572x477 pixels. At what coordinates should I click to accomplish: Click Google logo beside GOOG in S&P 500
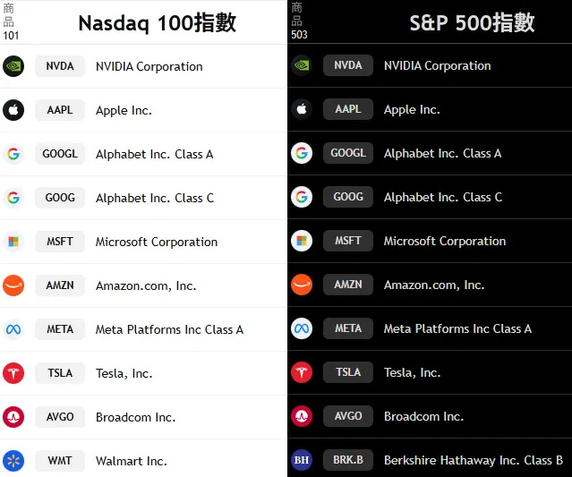pyautogui.click(x=302, y=197)
